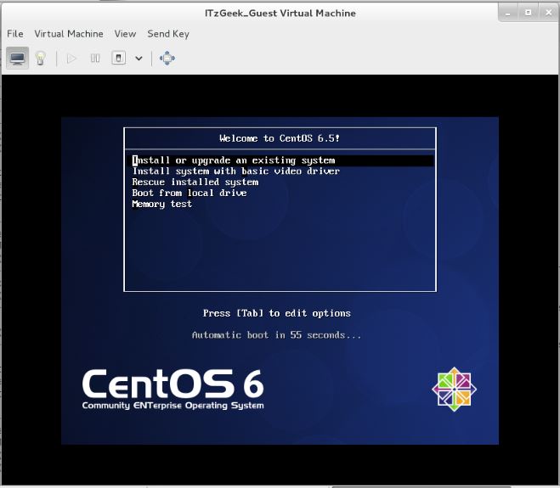Select Install system with basic video driver

(235, 171)
